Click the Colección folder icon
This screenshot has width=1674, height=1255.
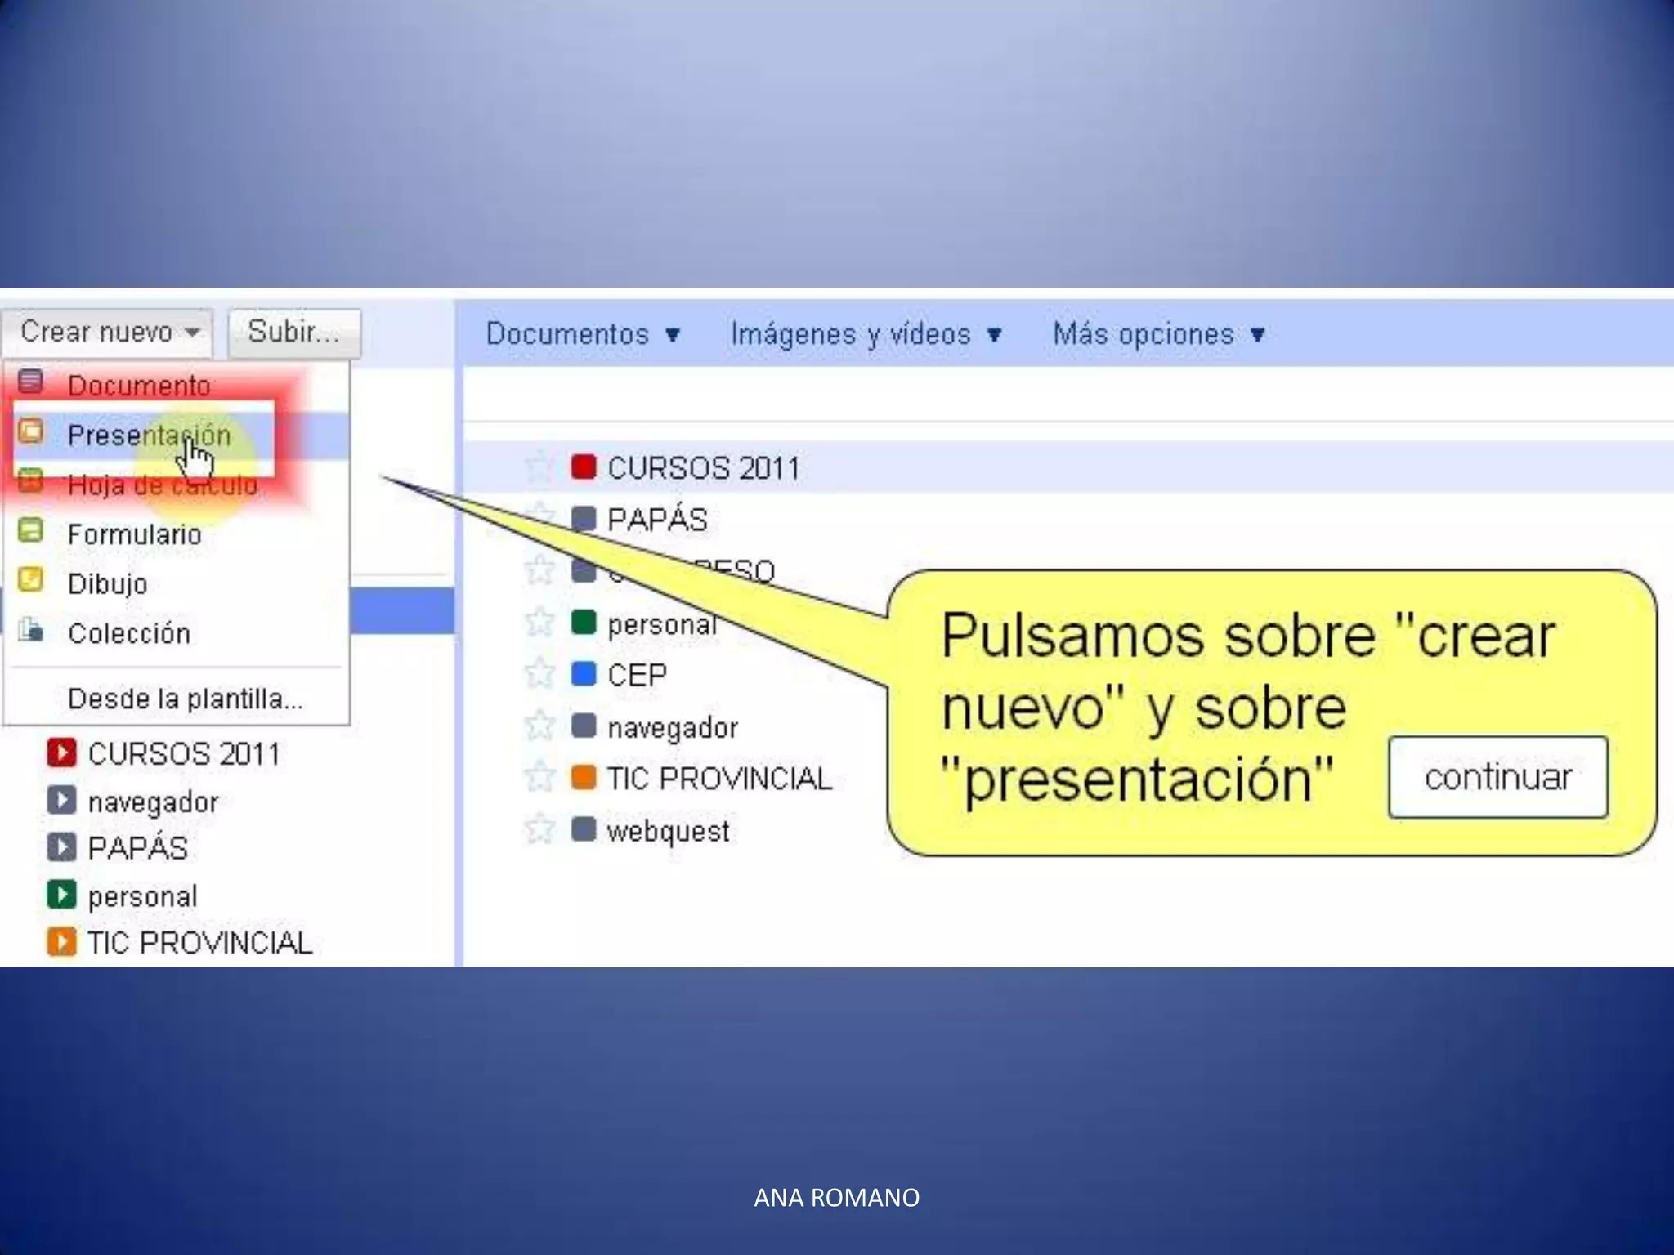(30, 631)
